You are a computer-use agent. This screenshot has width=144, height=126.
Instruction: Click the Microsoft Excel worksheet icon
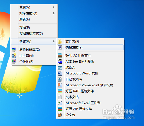tap(60, 103)
